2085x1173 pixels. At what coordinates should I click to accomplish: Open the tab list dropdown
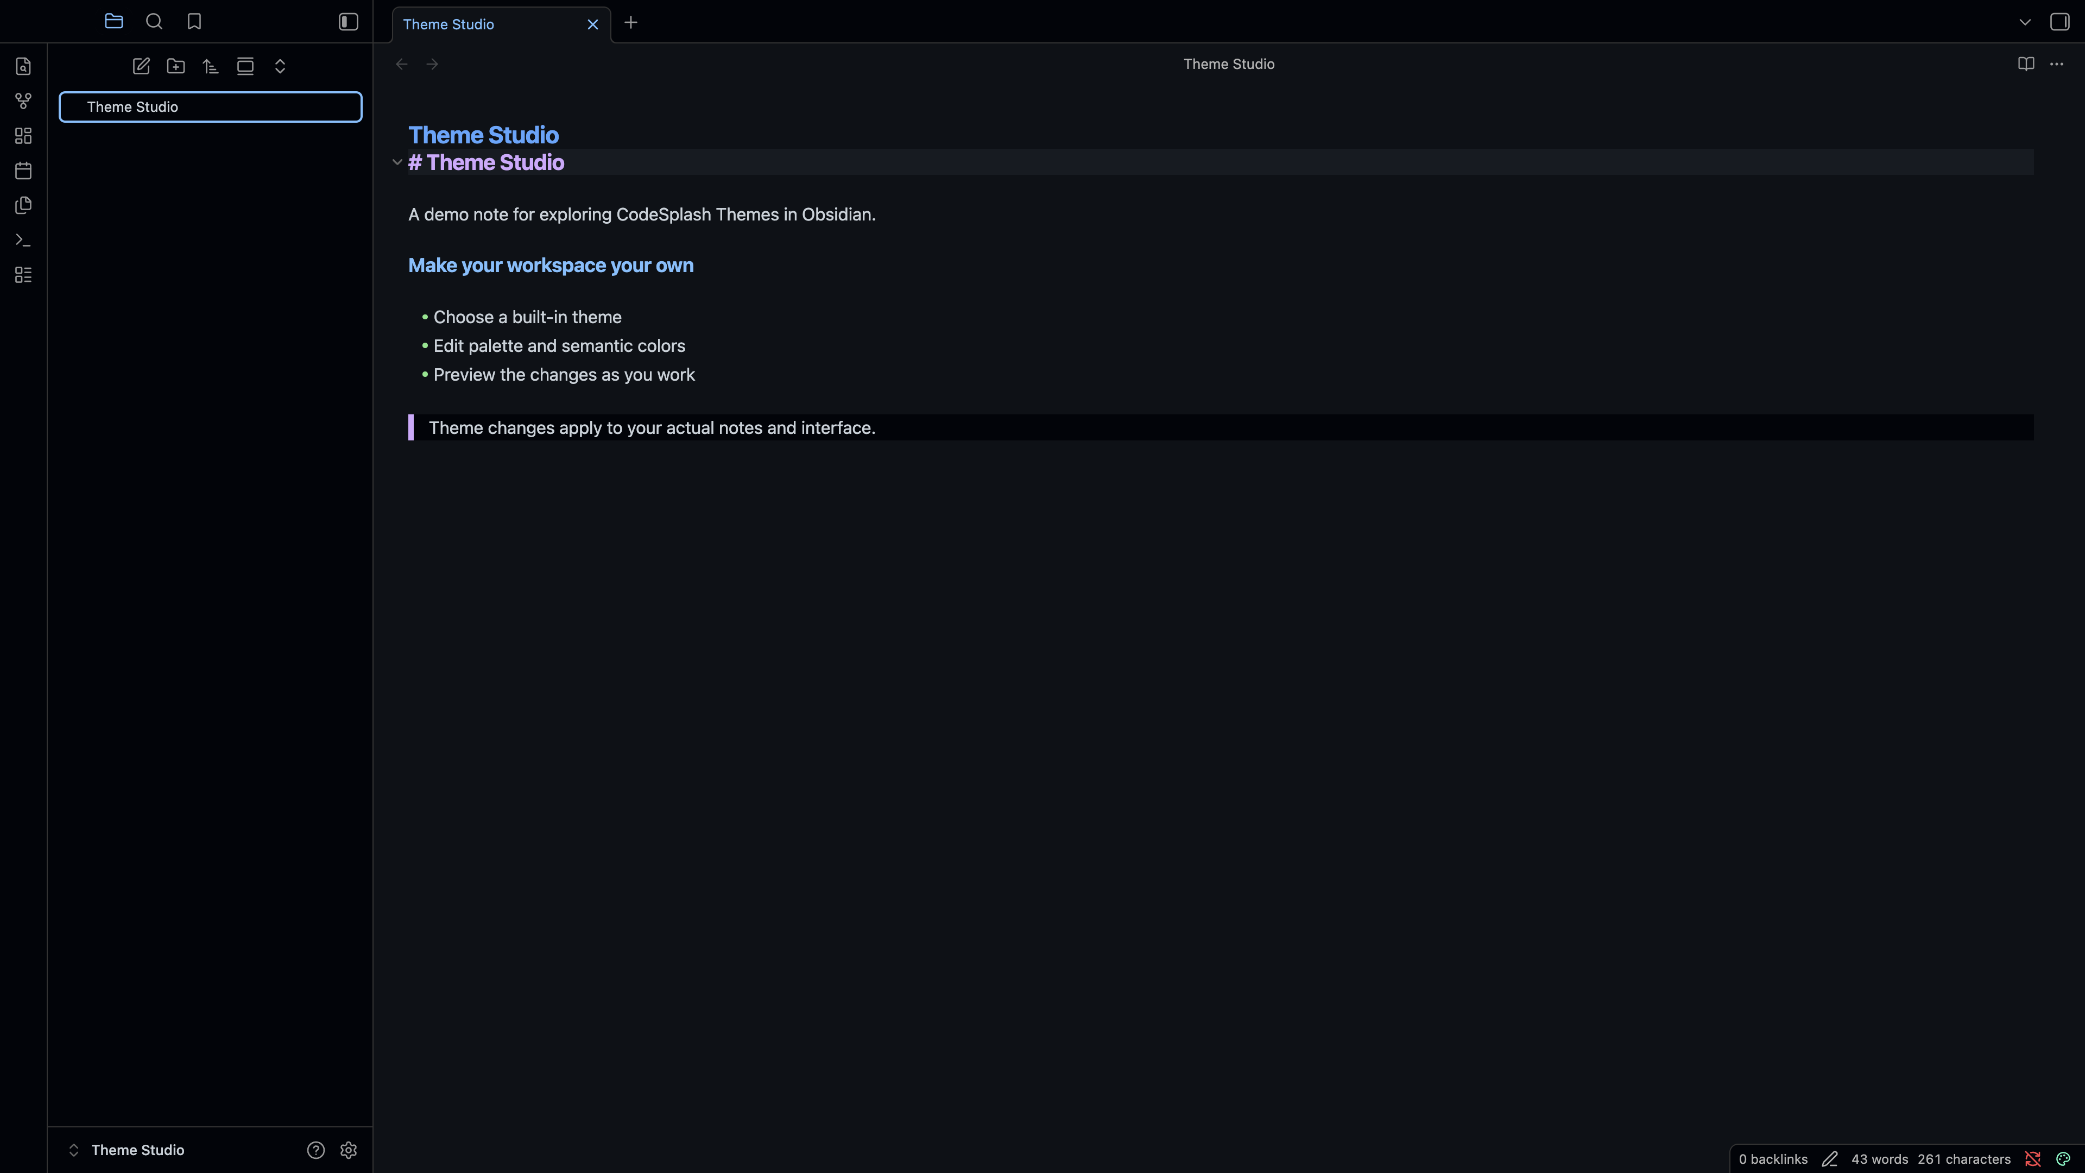(2025, 22)
